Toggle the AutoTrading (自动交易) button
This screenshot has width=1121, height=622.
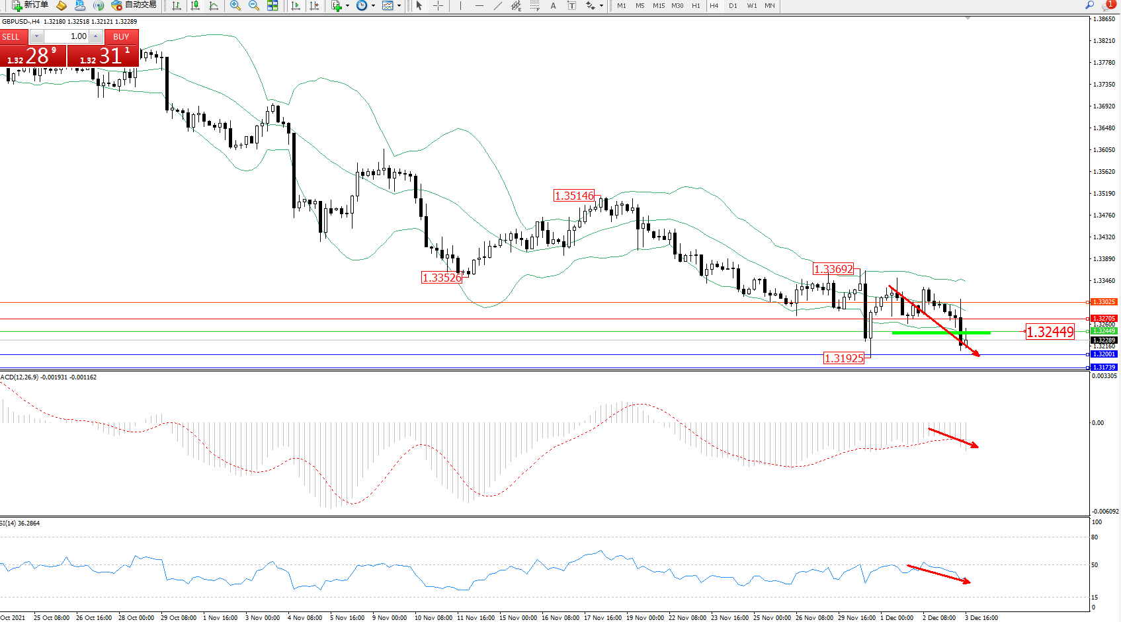(134, 5)
